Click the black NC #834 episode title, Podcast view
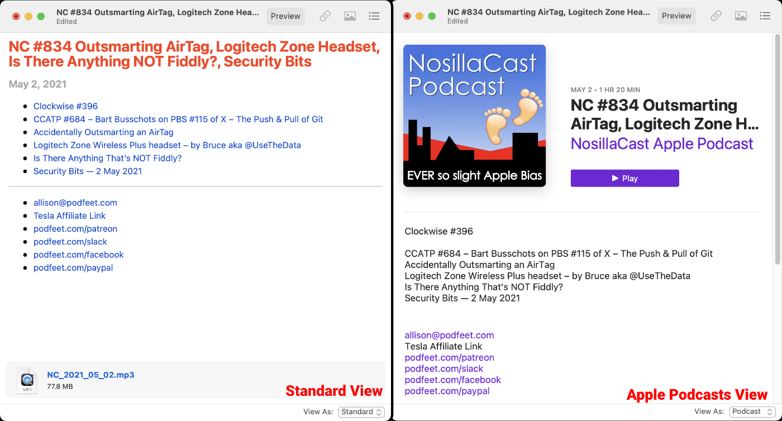 tap(665, 114)
